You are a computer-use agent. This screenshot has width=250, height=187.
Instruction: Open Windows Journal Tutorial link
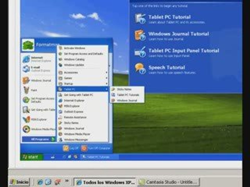[179, 34]
